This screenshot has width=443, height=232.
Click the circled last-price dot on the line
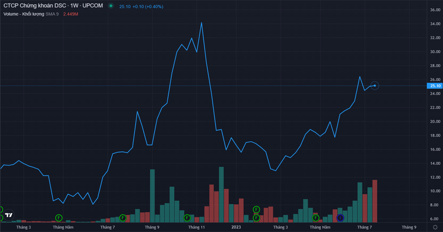[x=375, y=86]
